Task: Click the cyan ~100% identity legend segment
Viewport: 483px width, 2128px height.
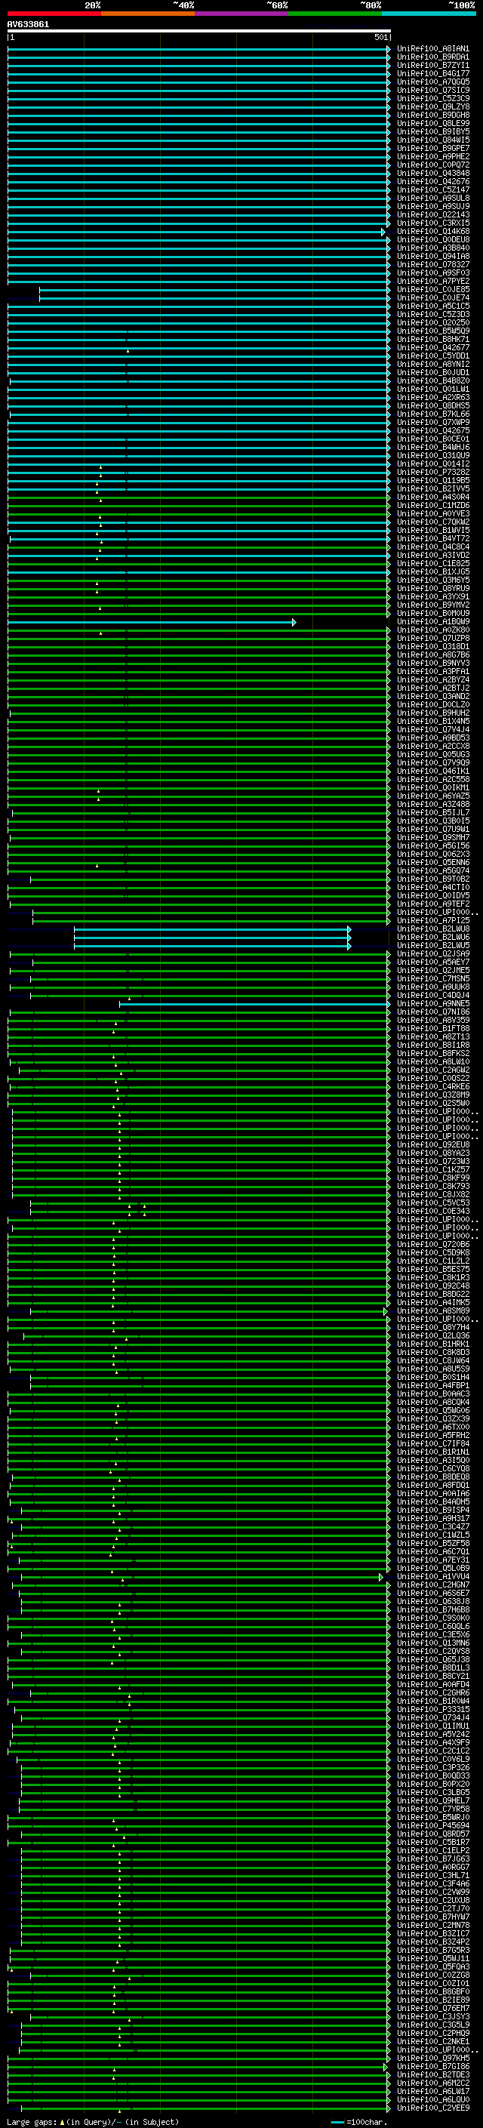Action: (x=429, y=14)
